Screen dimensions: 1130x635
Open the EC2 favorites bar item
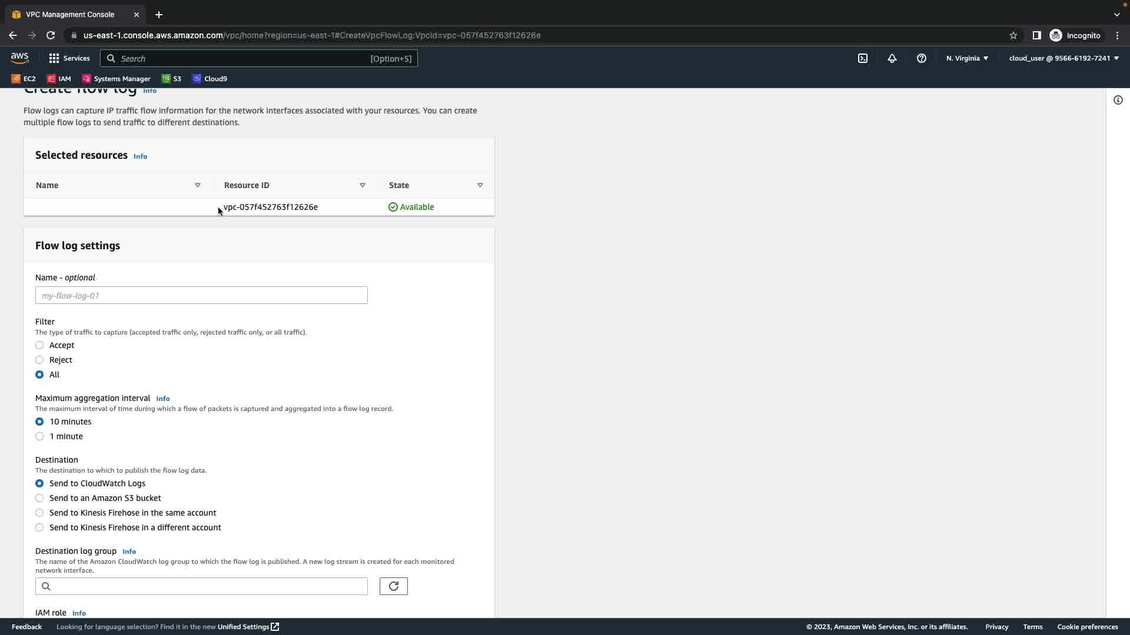tap(24, 79)
